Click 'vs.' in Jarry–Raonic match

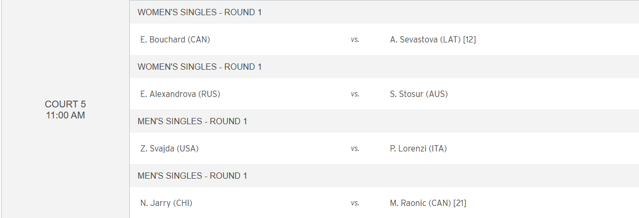tap(355, 203)
